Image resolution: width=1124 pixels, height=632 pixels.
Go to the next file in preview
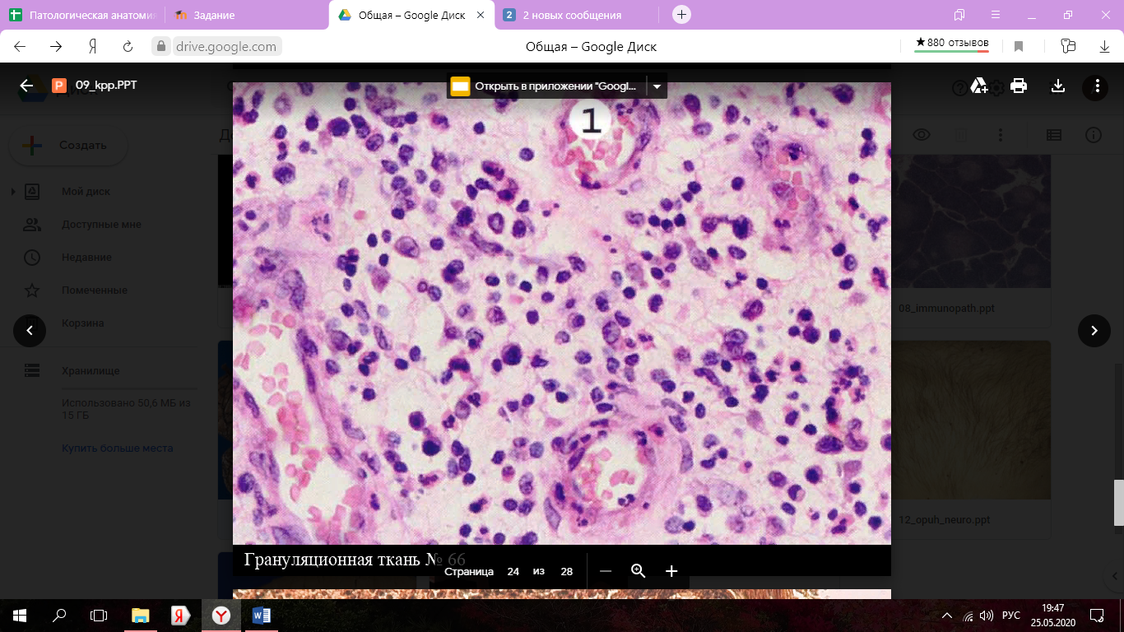pos(1094,331)
